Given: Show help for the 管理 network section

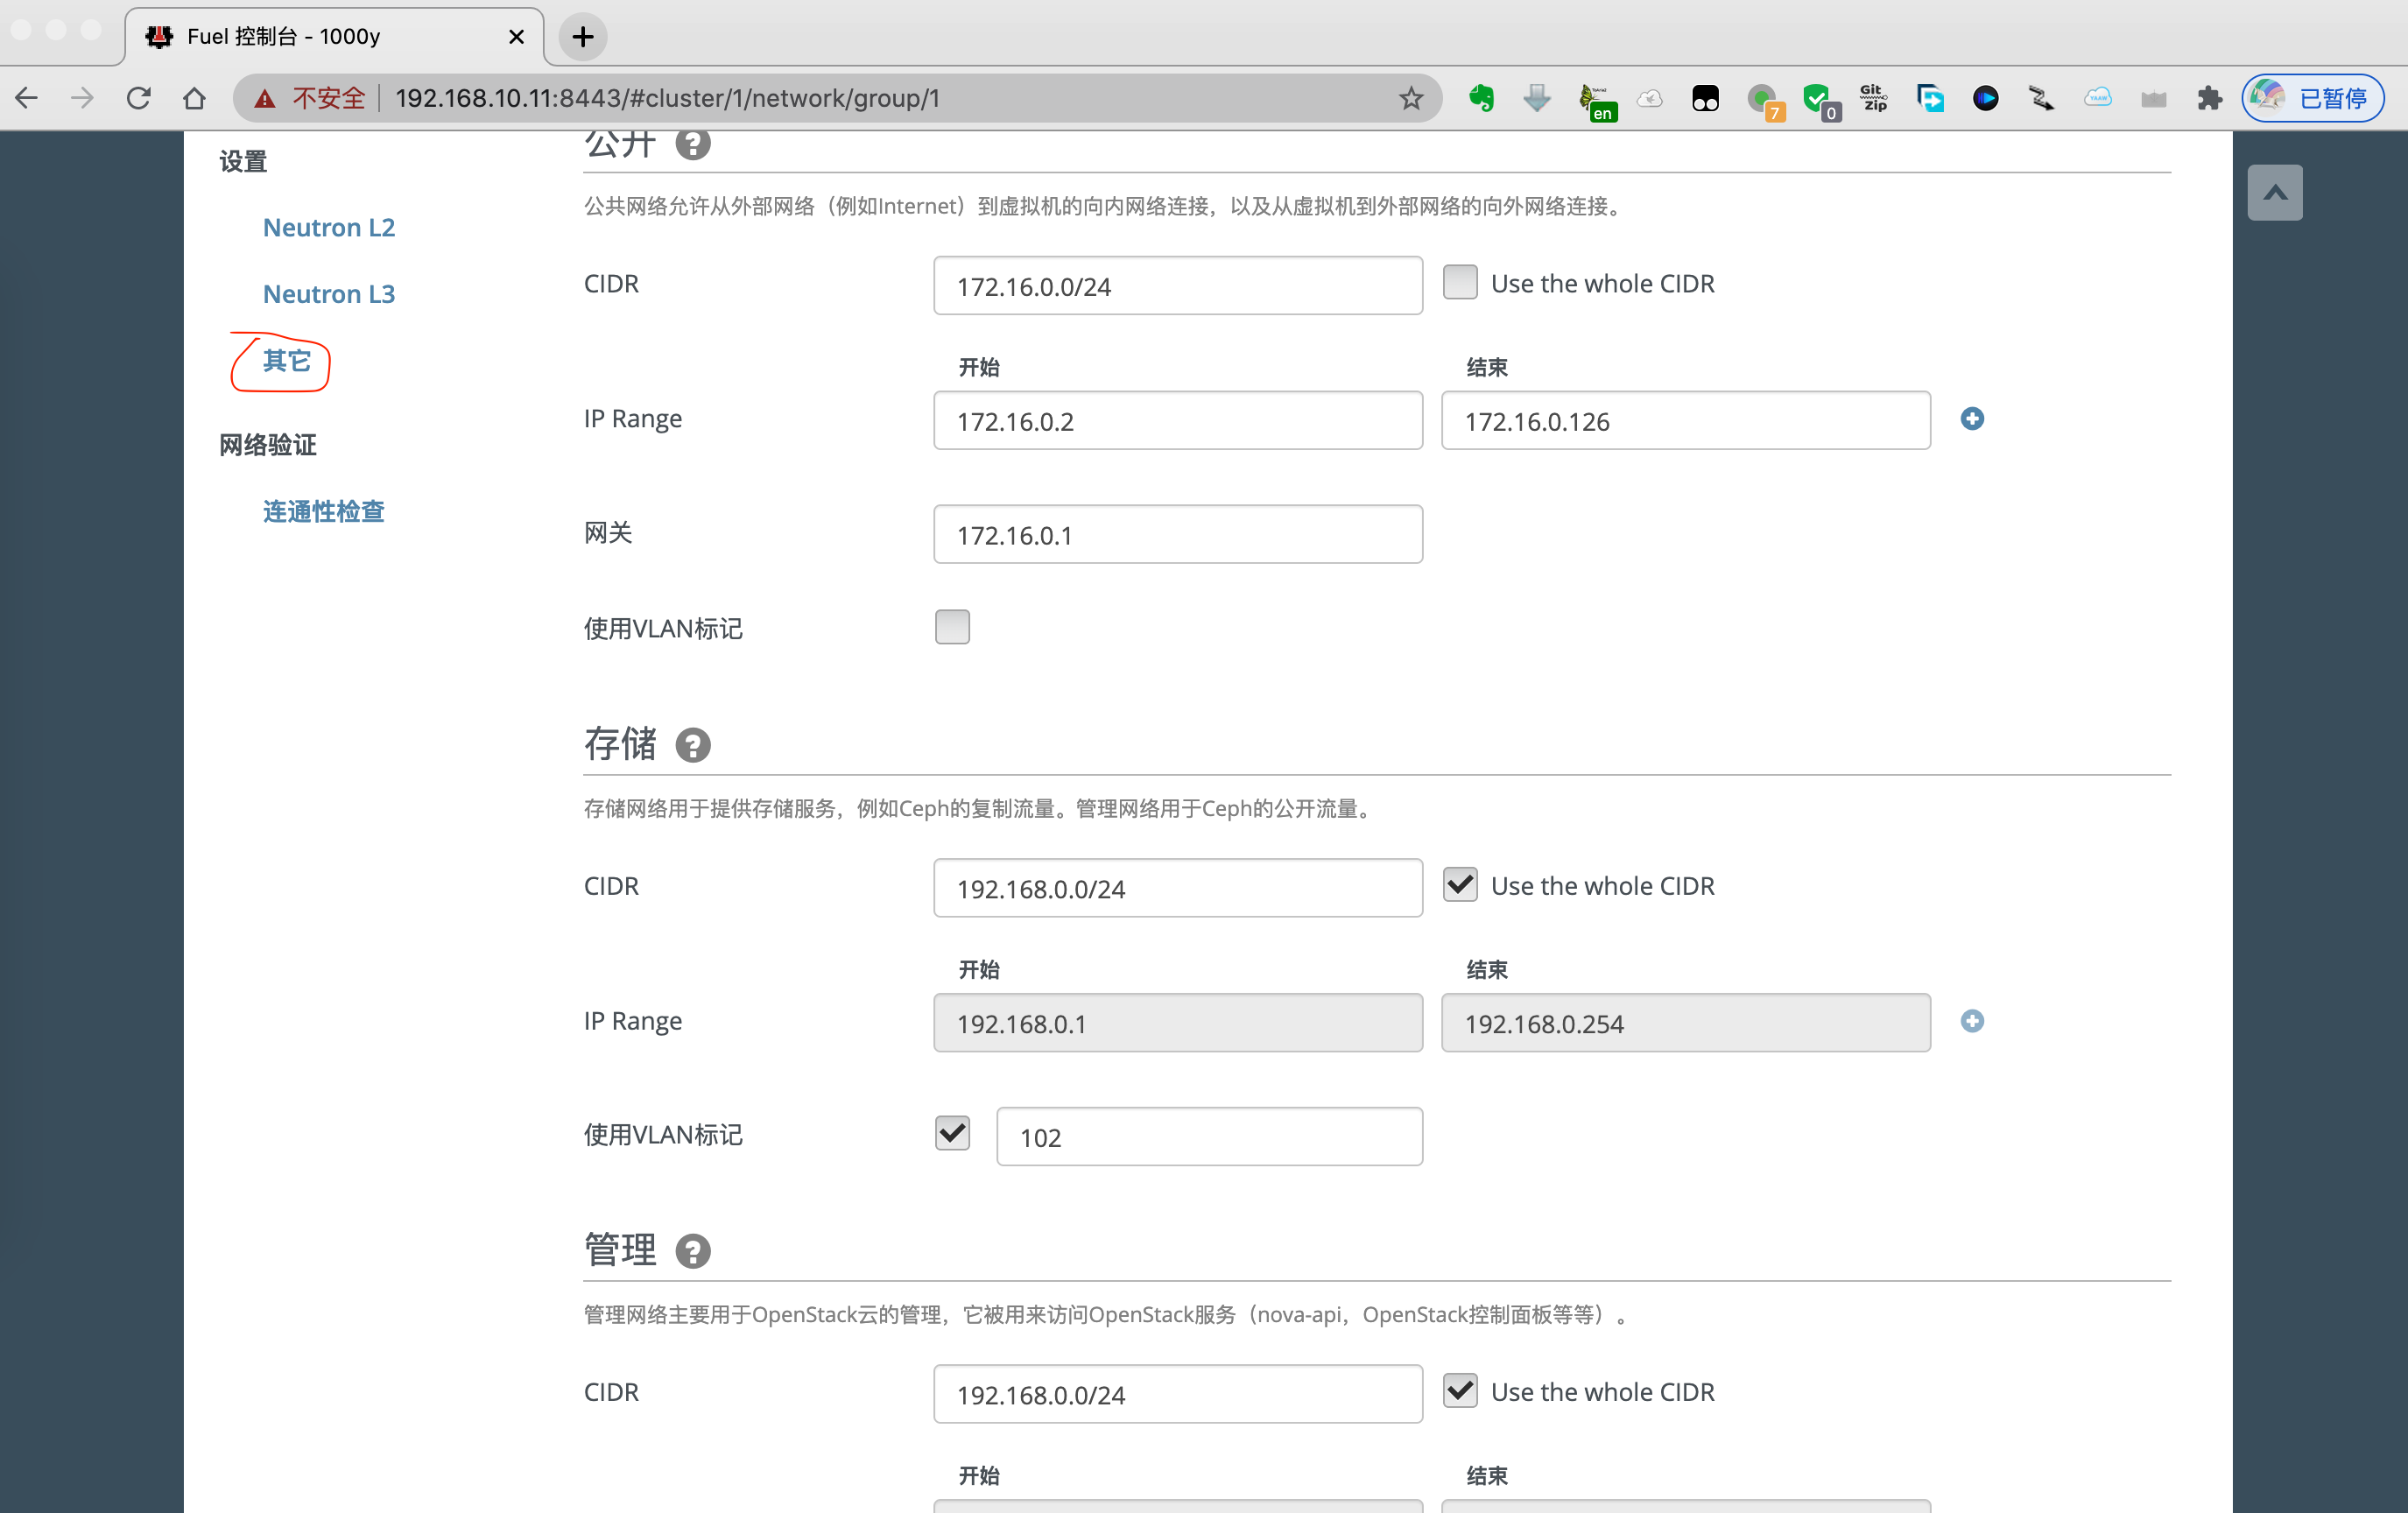Looking at the screenshot, I should pos(693,1251).
